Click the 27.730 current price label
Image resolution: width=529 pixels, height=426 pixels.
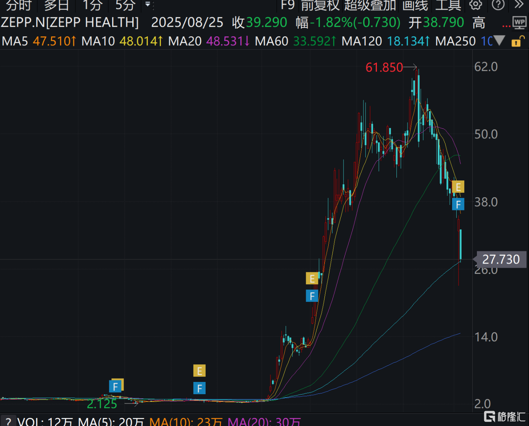(501, 259)
